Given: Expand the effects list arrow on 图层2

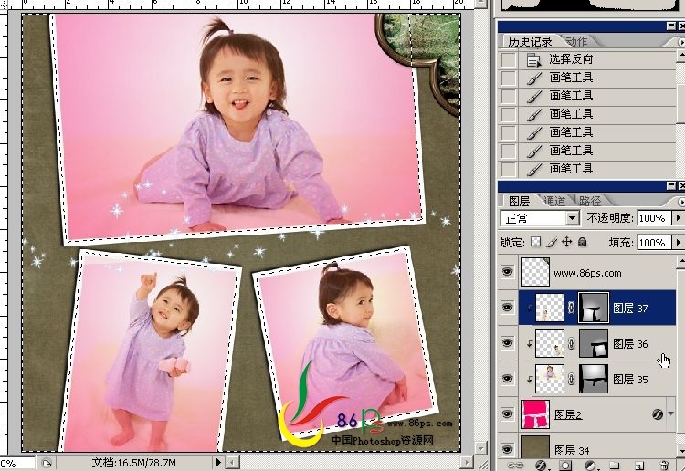Looking at the screenshot, I should click(670, 413).
